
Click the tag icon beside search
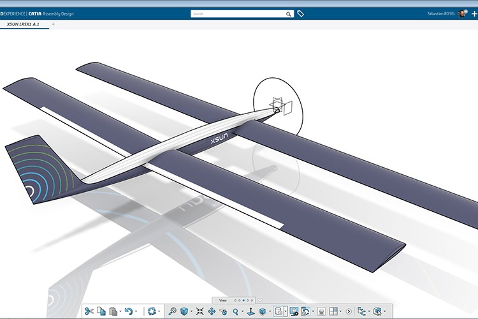[x=301, y=13]
